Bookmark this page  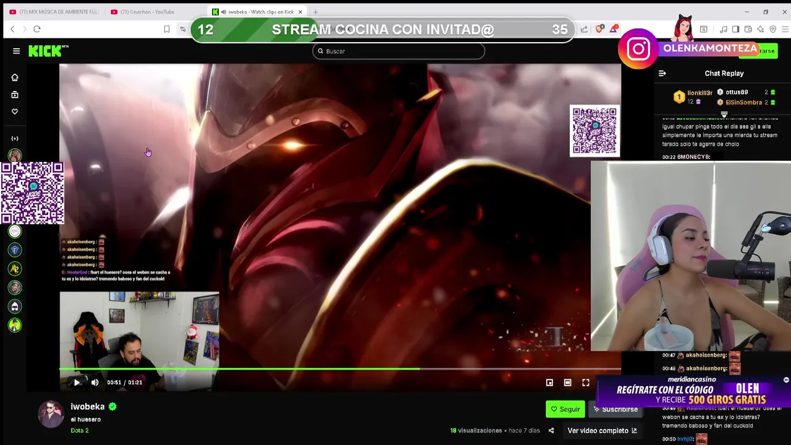(166, 29)
